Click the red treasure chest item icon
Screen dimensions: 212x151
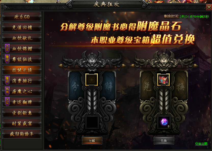pos(163,80)
